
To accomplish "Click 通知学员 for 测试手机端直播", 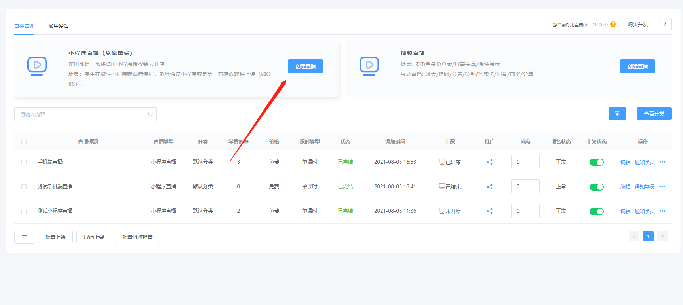I will click(x=645, y=187).
